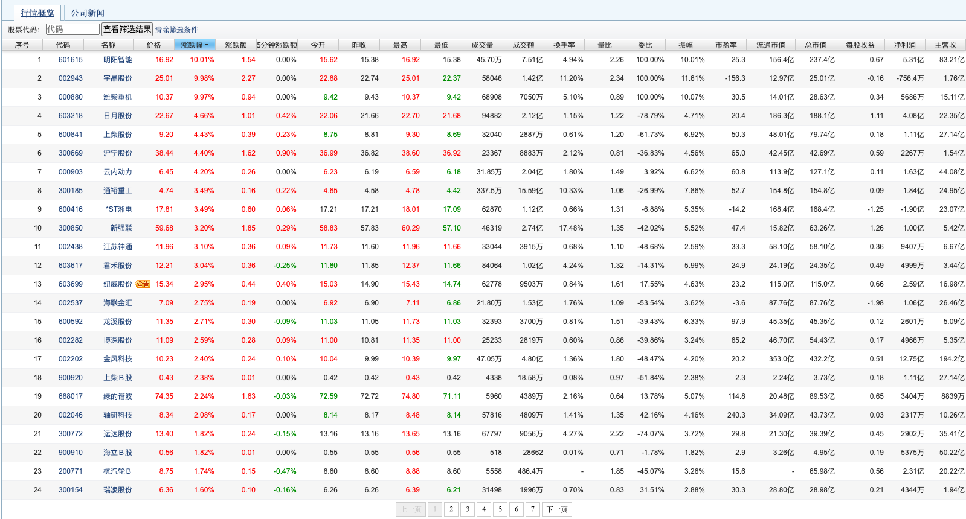Open stock code 300850 link
Viewport: 966px width, 519px height.
pos(71,228)
